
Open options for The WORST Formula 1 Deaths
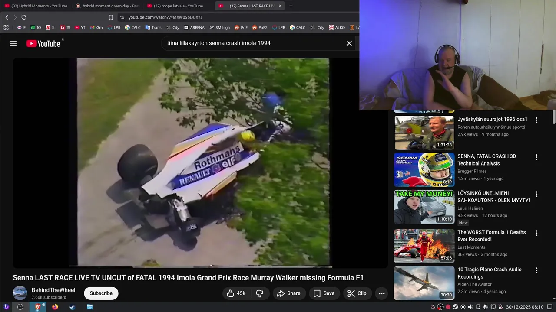click(536, 233)
